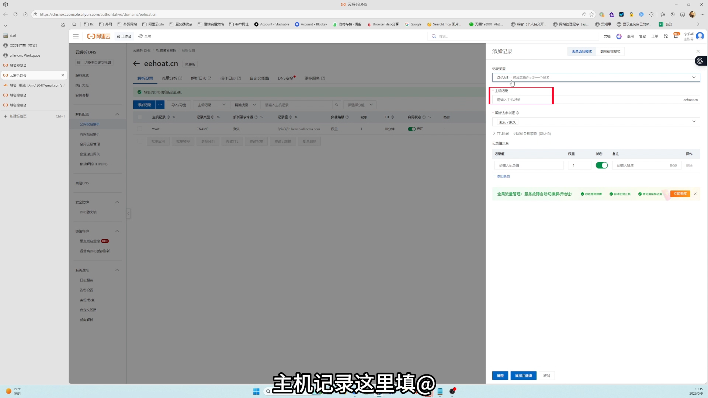Open the 记录类型 CNAME dropdown

point(596,77)
